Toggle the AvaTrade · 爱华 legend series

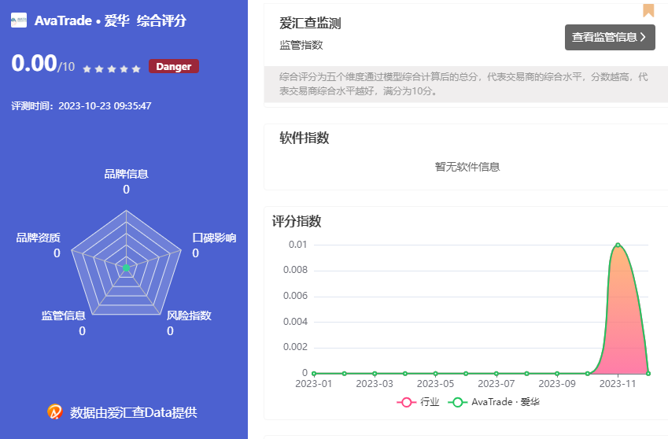pos(494,402)
